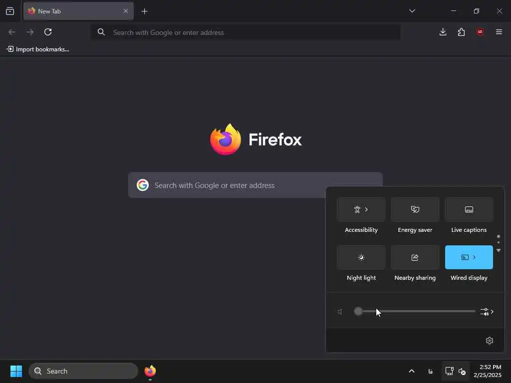Toggle the Accessibility quick setting tile
This screenshot has width=511, height=383.
coord(361,209)
